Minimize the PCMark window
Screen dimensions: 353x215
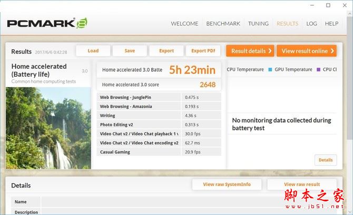pos(312,5)
